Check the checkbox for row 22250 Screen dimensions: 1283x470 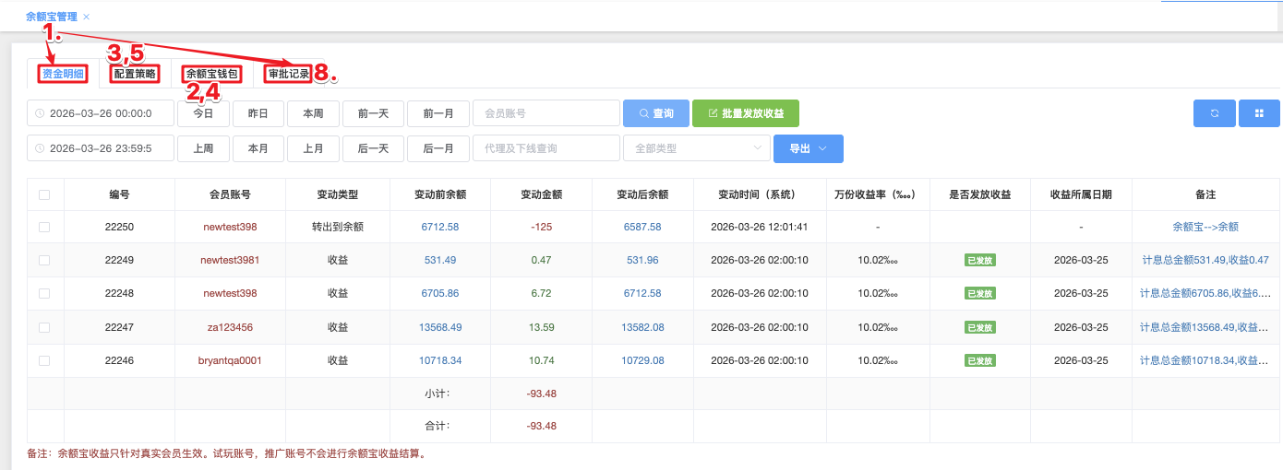point(44,227)
